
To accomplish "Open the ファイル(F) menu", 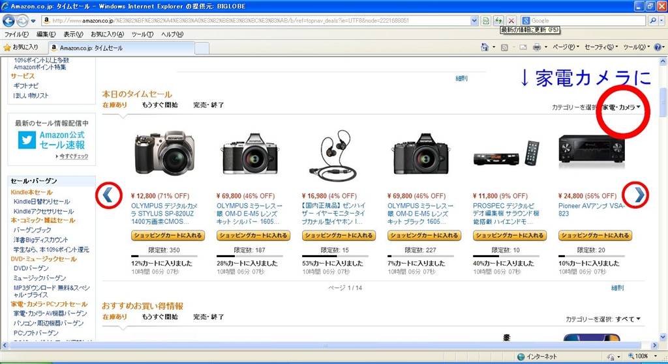I will pyautogui.click(x=16, y=35).
